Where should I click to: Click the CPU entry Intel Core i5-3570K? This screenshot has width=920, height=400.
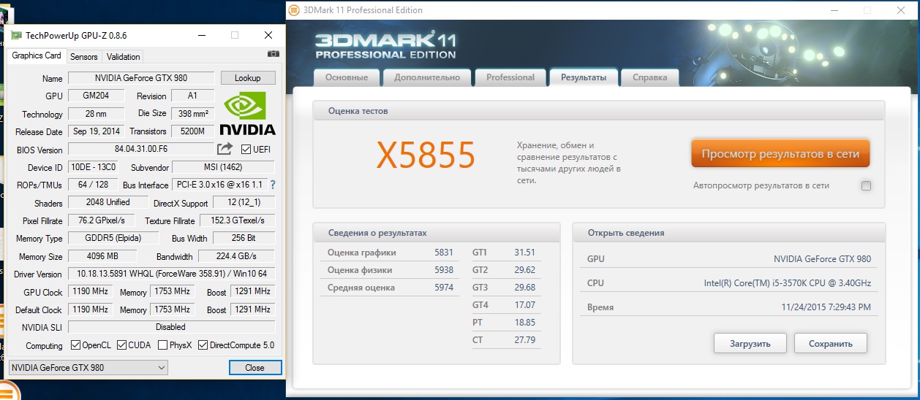click(x=788, y=283)
